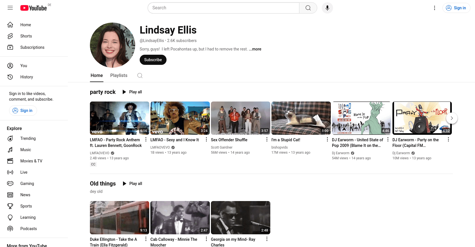
Task: Open I'm a Stupid Cat thumbnail
Action: pos(301,118)
